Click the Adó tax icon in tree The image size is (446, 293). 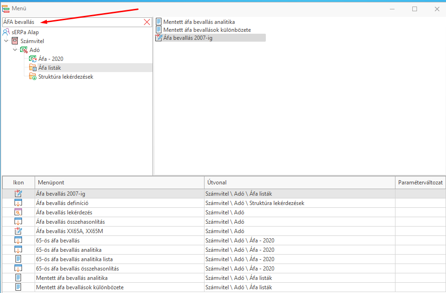point(23,50)
